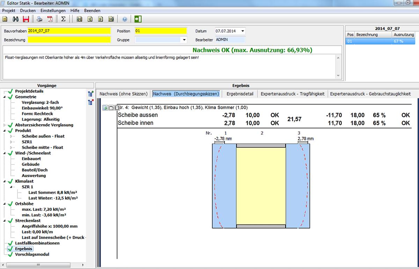The image size is (419, 269).
Task: Open the binoculars search tool
Action: click(16, 19)
